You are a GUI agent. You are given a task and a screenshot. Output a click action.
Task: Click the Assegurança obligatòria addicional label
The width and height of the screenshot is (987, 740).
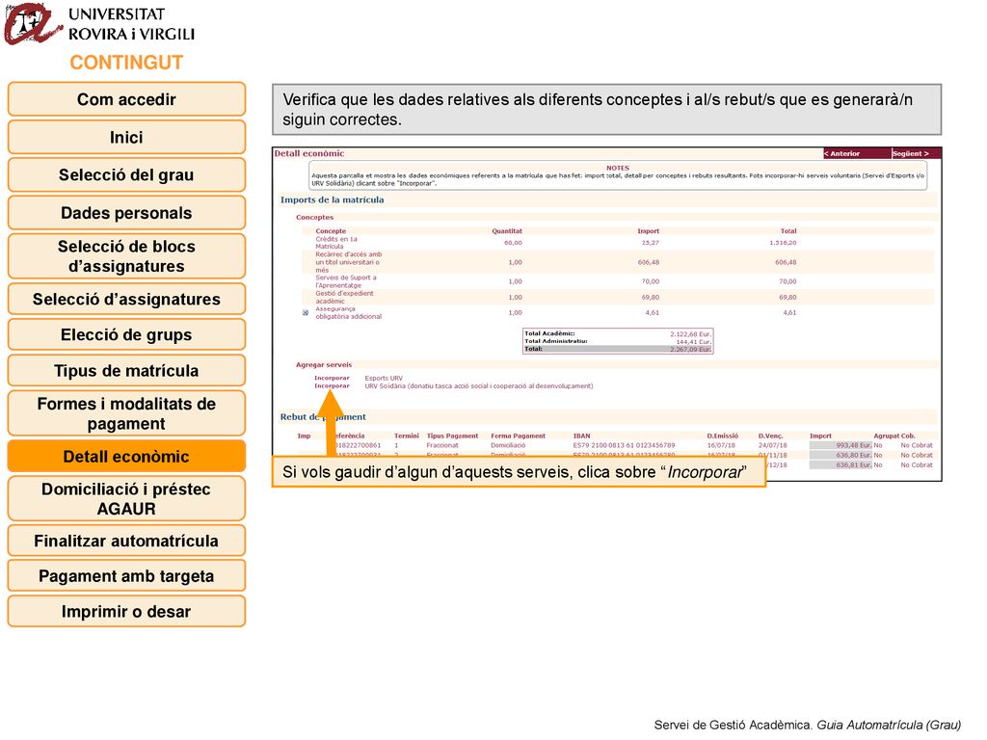[x=348, y=313]
